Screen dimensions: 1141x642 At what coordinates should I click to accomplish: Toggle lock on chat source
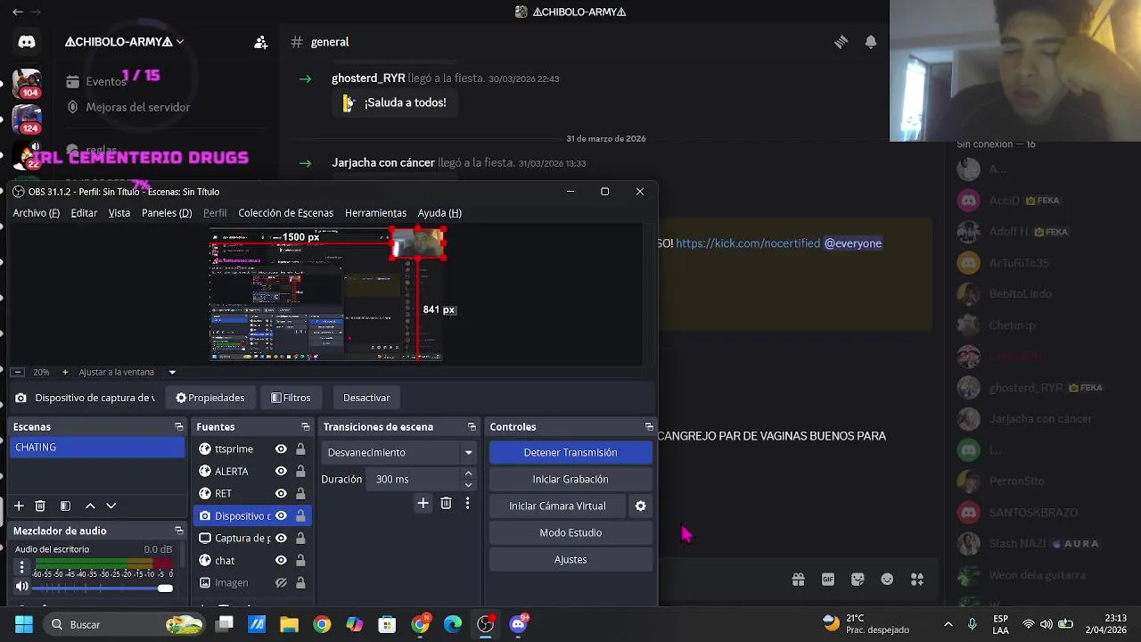[x=300, y=560]
